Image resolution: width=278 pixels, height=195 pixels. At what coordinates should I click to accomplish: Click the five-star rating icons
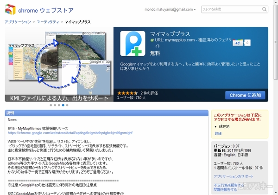127,93
